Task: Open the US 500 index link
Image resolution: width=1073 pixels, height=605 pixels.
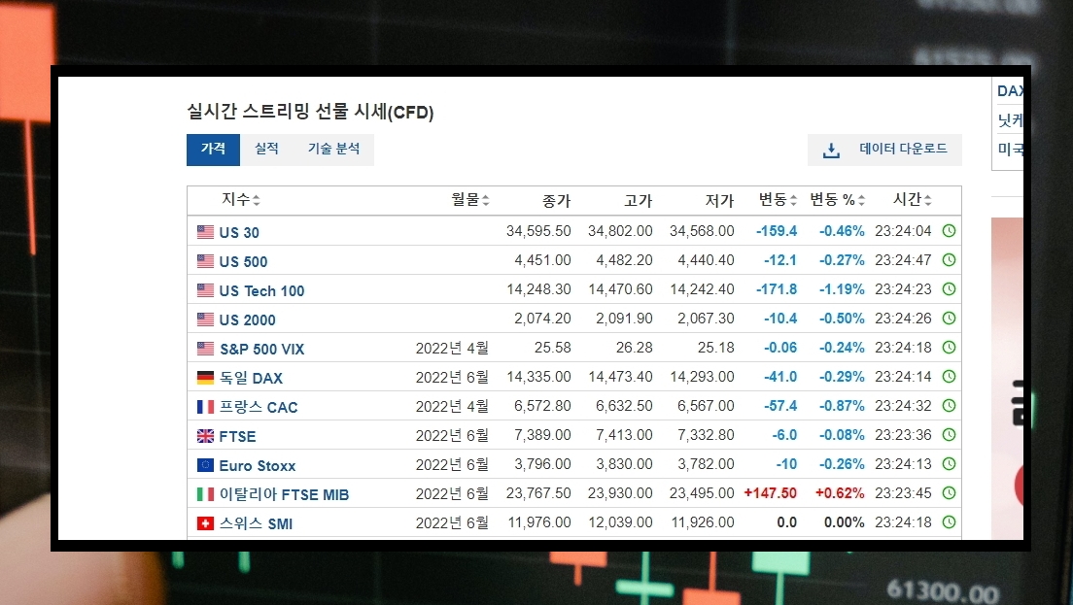Action: [243, 262]
